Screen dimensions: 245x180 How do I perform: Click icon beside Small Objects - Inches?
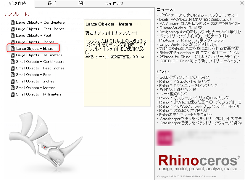13,81
